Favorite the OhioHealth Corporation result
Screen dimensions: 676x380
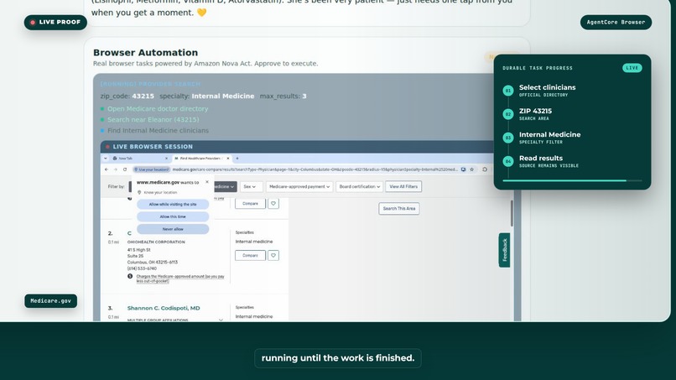coord(273,255)
